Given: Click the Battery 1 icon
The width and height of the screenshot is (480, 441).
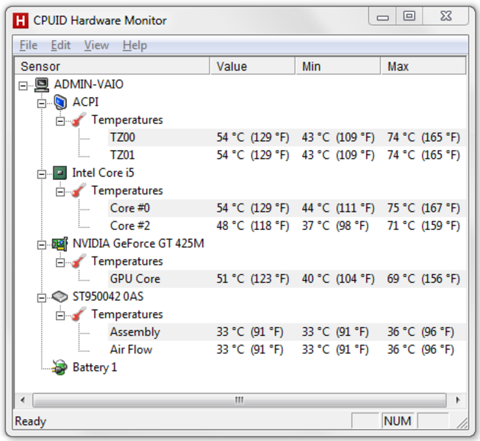Looking at the screenshot, I should click(x=60, y=367).
